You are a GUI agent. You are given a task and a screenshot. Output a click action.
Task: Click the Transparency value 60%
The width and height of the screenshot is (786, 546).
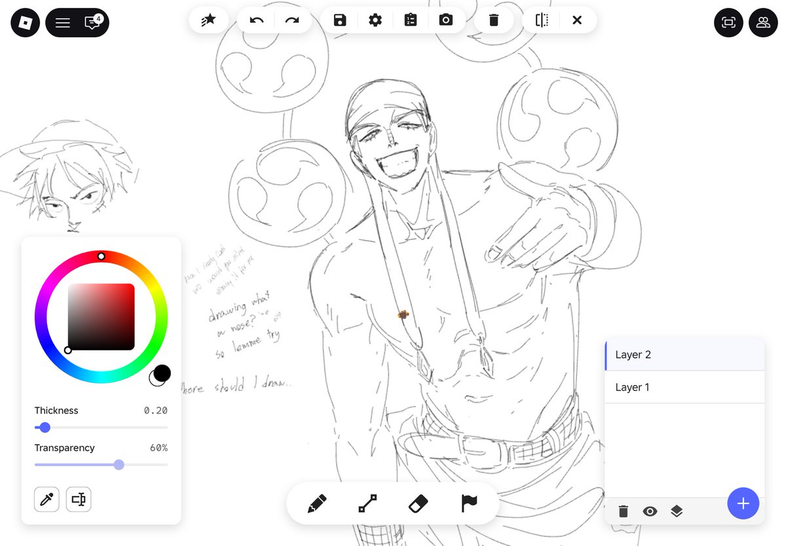[x=159, y=448]
